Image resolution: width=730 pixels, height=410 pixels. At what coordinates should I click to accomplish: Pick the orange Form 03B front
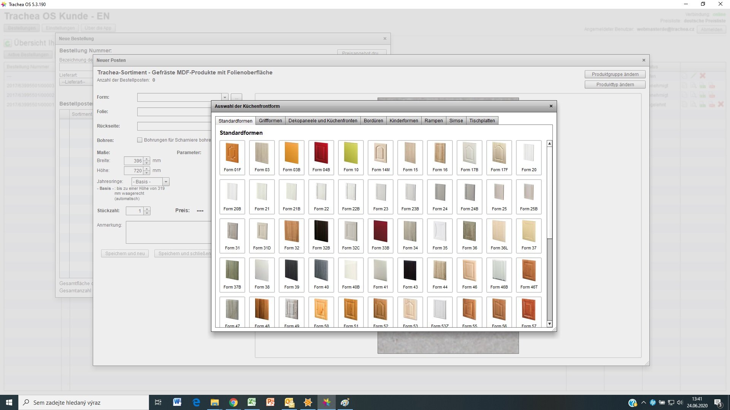pos(292,158)
